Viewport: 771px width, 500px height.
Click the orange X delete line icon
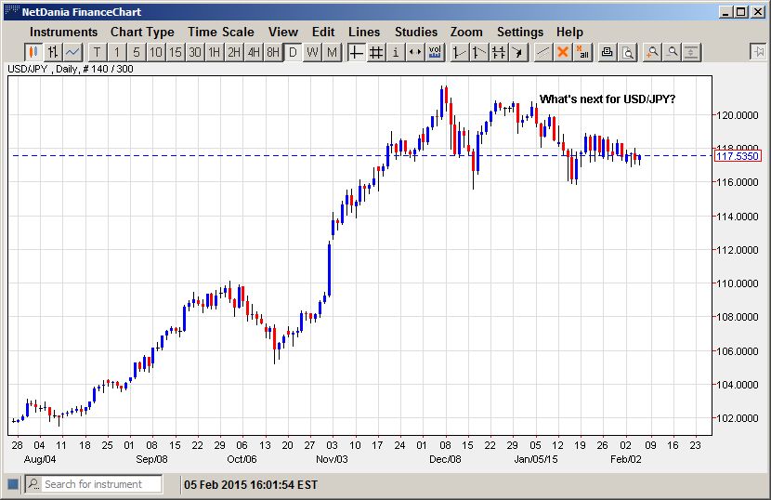(563, 52)
